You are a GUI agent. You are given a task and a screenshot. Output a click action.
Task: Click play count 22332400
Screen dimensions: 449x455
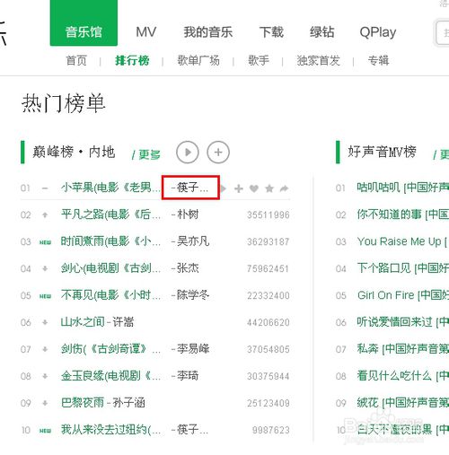269,296
